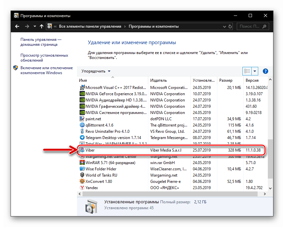The height and width of the screenshot is (227, 284).
Task: Click the horizontal scrollbar right arrow
Action: pyautogui.click(x=265, y=194)
